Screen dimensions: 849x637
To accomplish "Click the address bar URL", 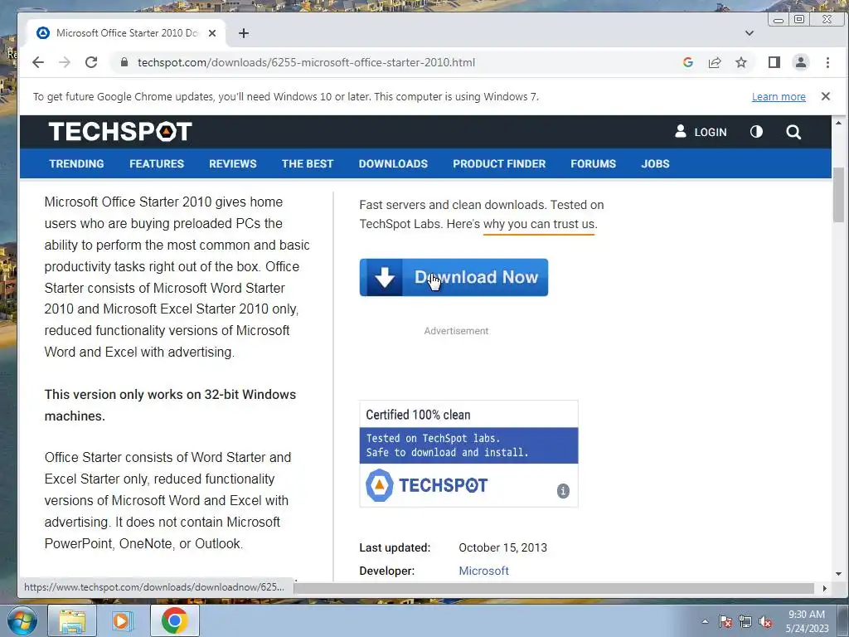I will coord(306,62).
